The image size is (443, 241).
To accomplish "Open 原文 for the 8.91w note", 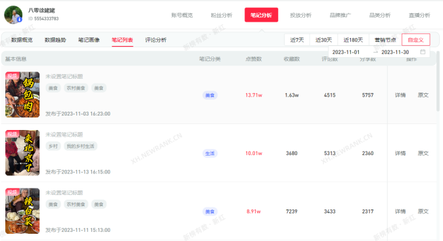I will [x=423, y=211].
